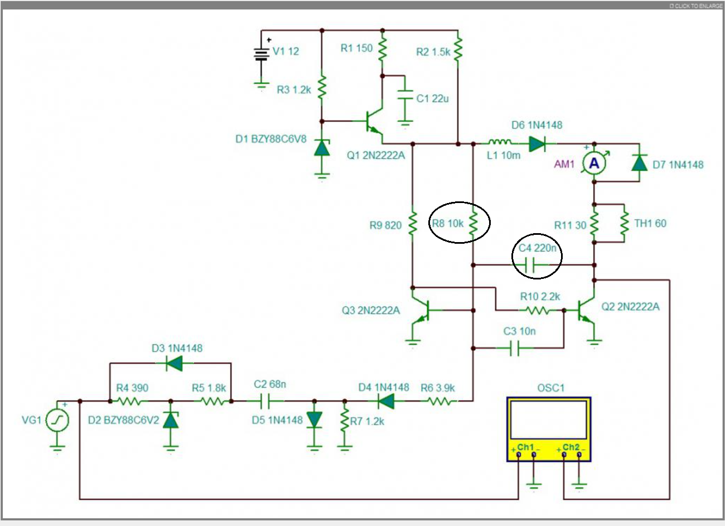Select the TH1 60 thermistor symbol
This screenshot has width=725, height=526.
(624, 223)
